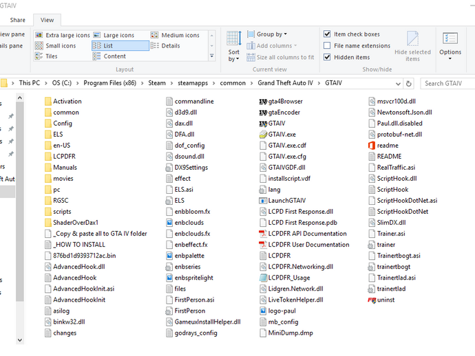Image resolution: width=475 pixels, height=356 pixels.
Task: Select the commandline file
Action: pos(190,101)
